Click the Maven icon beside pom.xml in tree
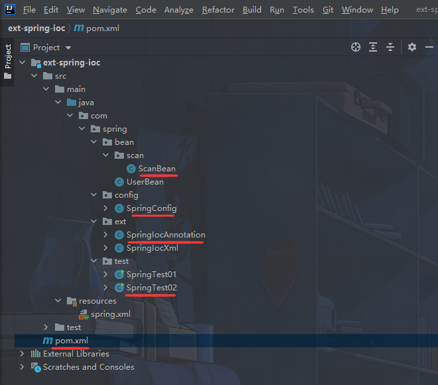The height and width of the screenshot is (385, 438). (48, 341)
